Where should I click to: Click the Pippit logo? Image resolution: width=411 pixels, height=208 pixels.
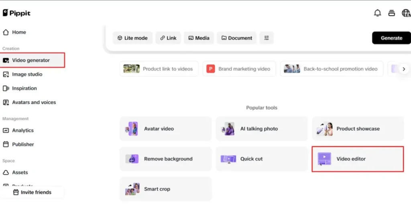[16, 13]
